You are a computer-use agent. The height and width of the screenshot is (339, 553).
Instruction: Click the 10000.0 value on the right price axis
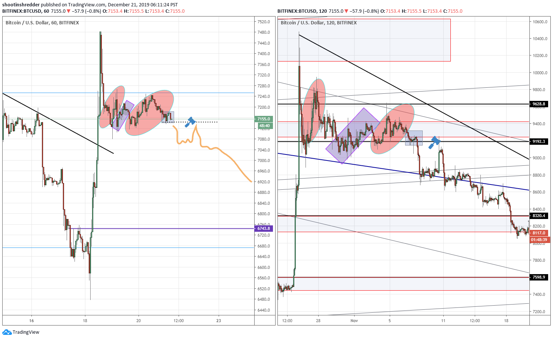pyautogui.click(x=540, y=73)
